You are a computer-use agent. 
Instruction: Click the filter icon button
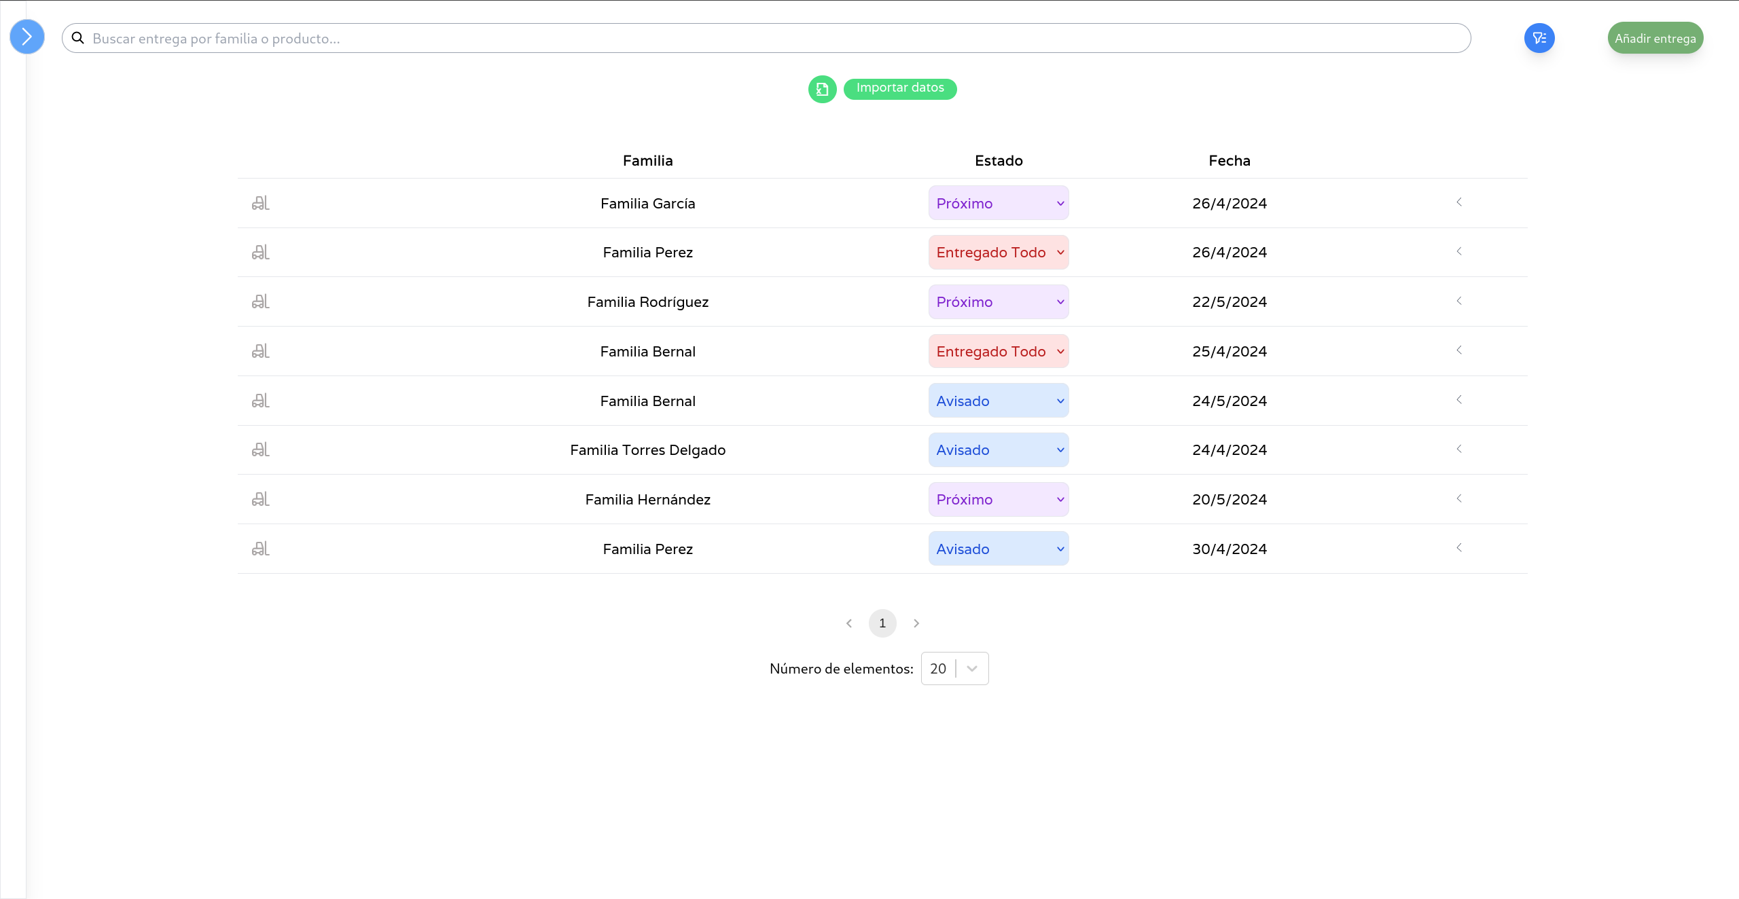point(1539,38)
